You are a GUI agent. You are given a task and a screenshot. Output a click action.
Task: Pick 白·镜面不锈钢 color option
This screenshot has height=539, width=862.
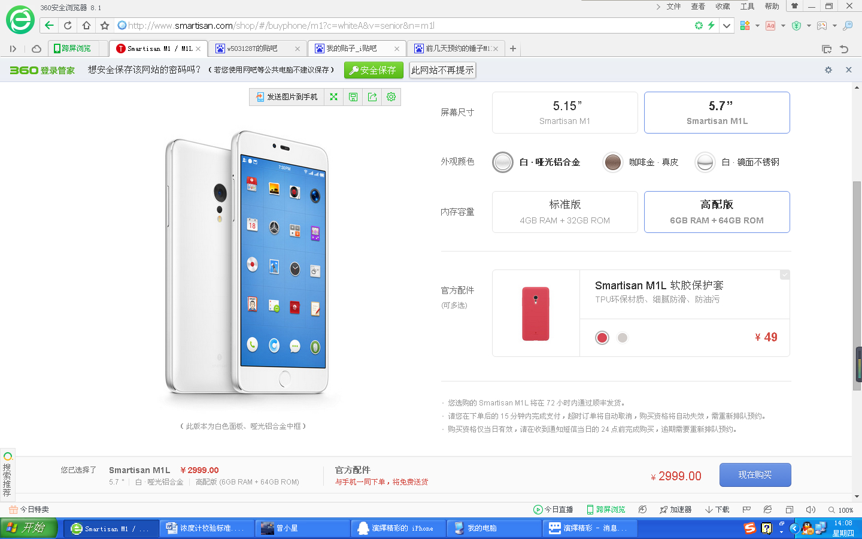pos(737,162)
